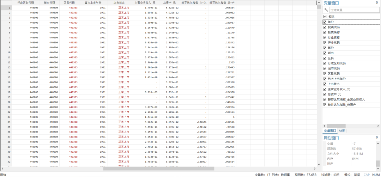Select the 区县代码 variable name in list
The width and height of the screenshot is (381, 177).
(334, 74)
